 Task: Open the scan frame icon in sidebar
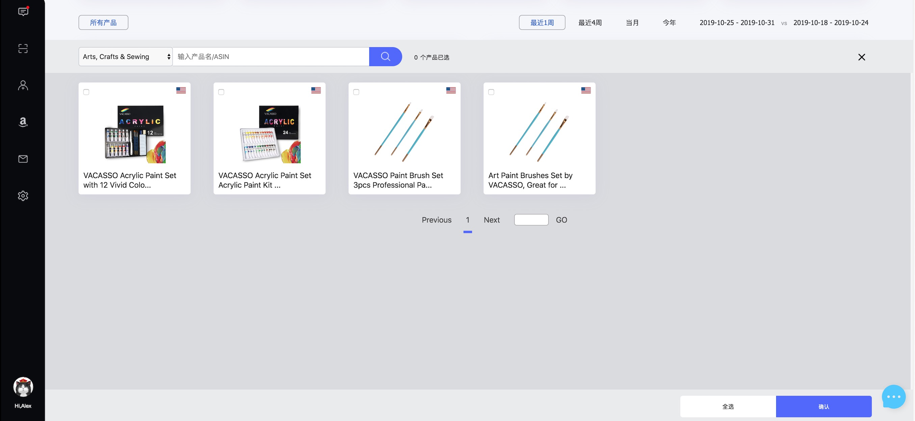[x=23, y=49]
